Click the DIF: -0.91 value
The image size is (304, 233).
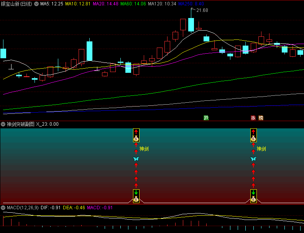[x=51, y=208]
